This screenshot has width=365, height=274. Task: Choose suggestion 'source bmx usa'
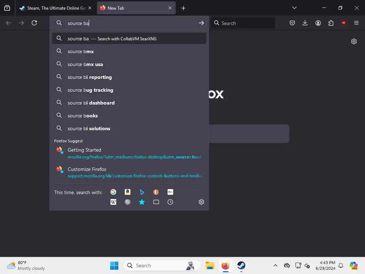pos(129,64)
